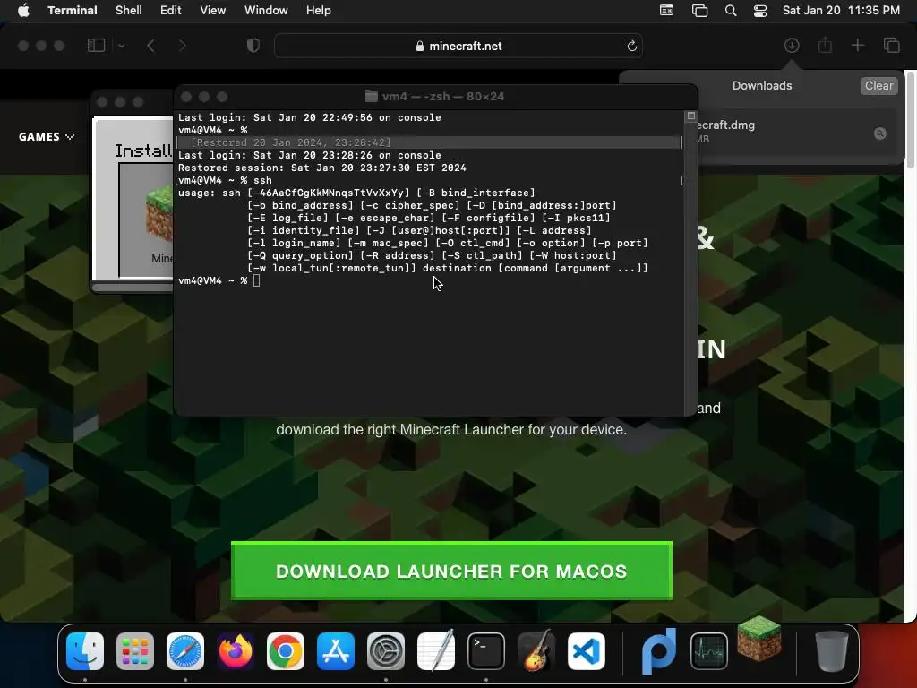917x688 pixels.
Task: Open the App Store from the Dock
Action: point(336,651)
